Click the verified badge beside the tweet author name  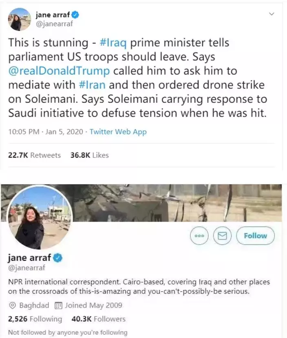tap(75, 15)
